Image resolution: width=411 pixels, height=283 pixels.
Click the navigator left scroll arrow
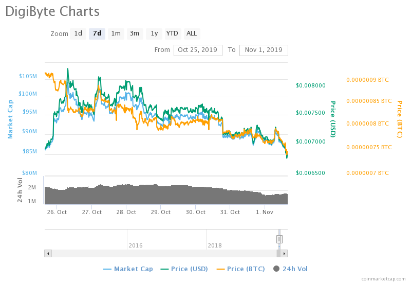pos(48,253)
